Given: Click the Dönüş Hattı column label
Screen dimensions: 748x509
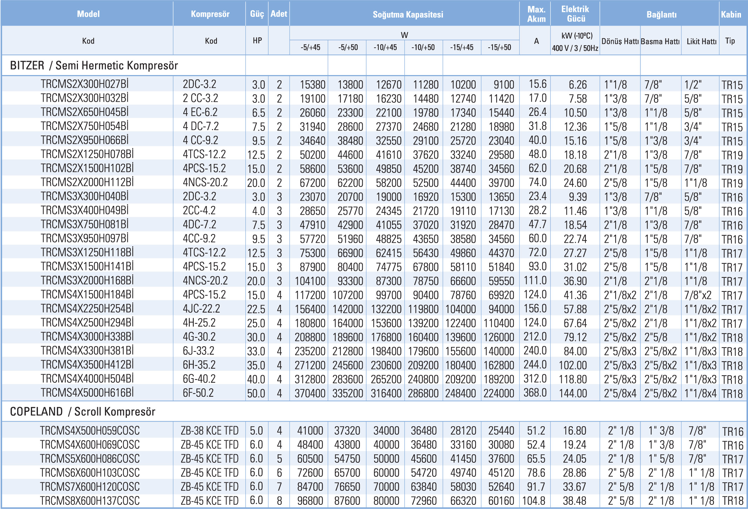Looking at the screenshot, I should [x=620, y=41].
